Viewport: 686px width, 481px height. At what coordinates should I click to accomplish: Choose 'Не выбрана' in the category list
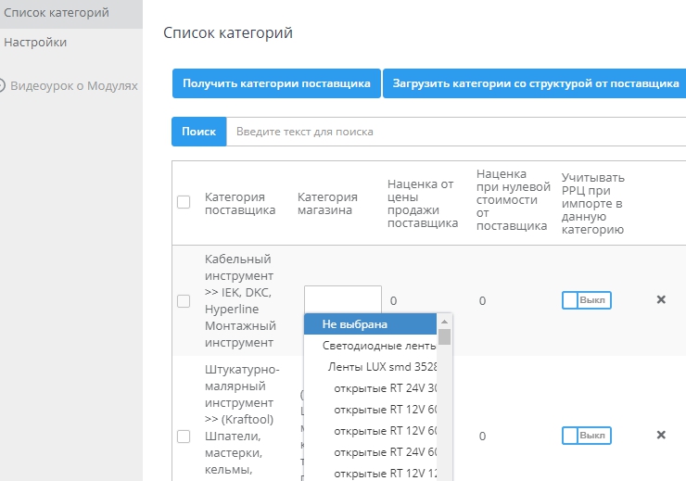click(x=371, y=324)
